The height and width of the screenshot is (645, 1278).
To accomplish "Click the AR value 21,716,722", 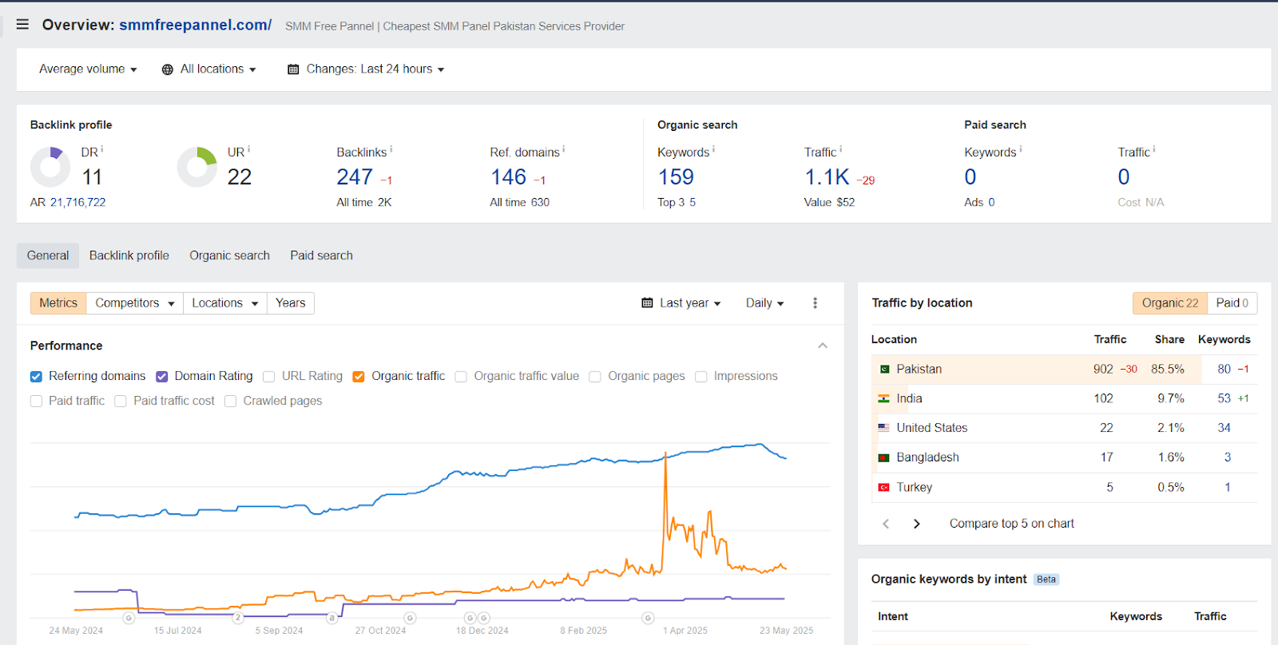I will point(77,203).
